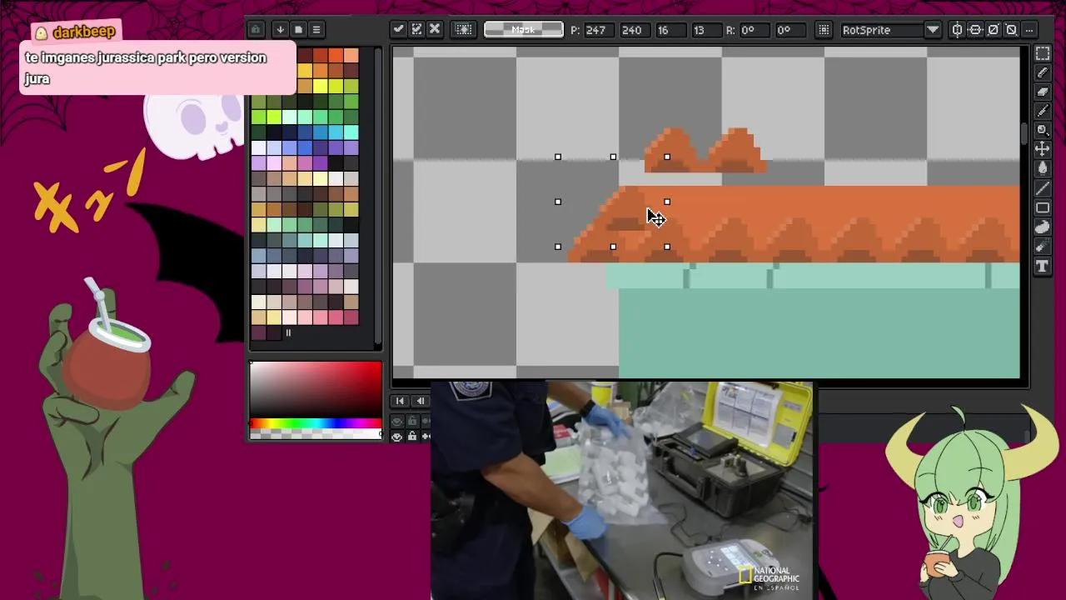Pick the orange swatch in top palette row
Screen dimensions: 1066x600
tap(336, 55)
